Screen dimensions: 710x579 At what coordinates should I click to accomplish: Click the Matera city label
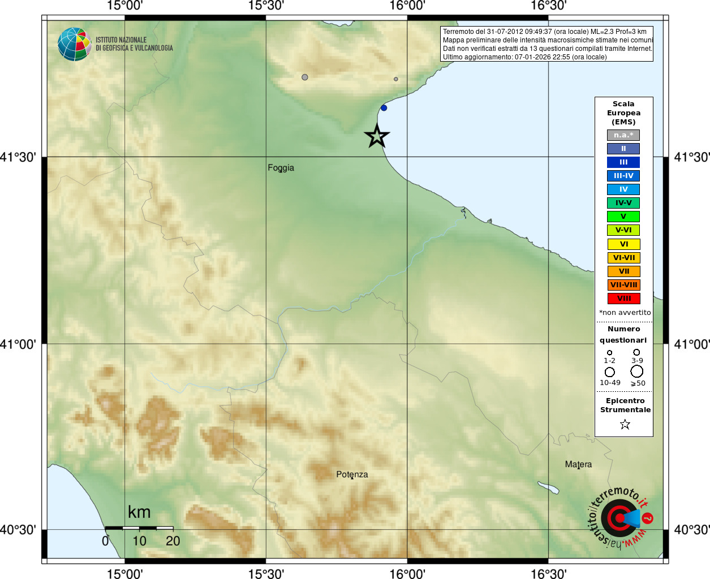click(578, 464)
